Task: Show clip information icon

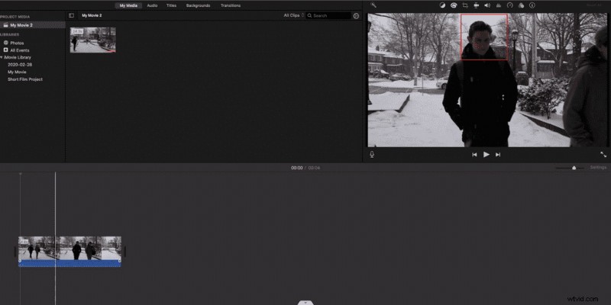Action: tap(532, 5)
